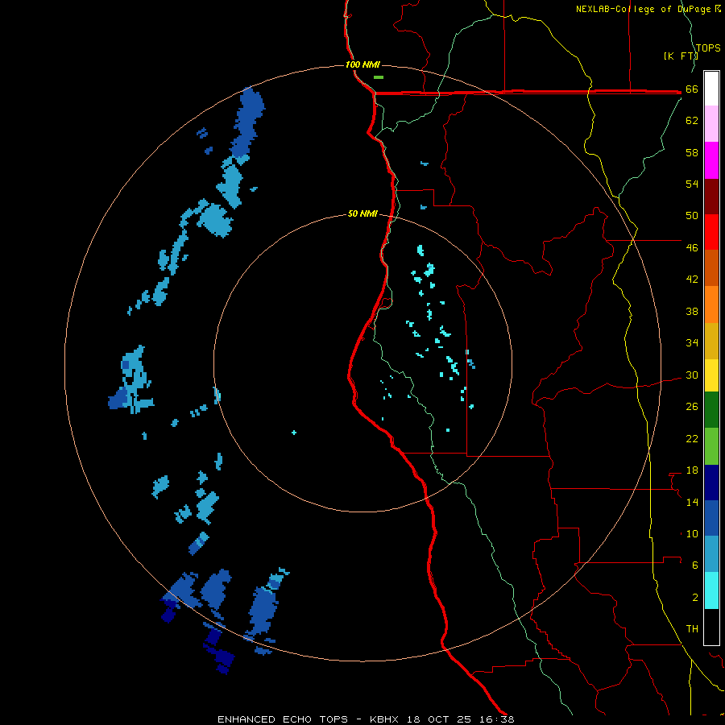This screenshot has width=725, height=725.
Task: Click the KBHX station identifier
Action: pos(386,719)
